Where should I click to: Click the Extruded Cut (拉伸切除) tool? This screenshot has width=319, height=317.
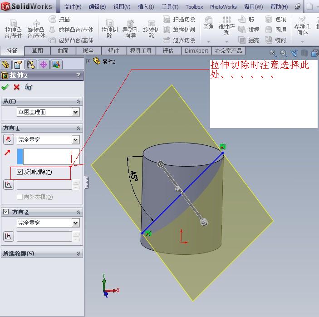pyautogui.click(x=110, y=29)
